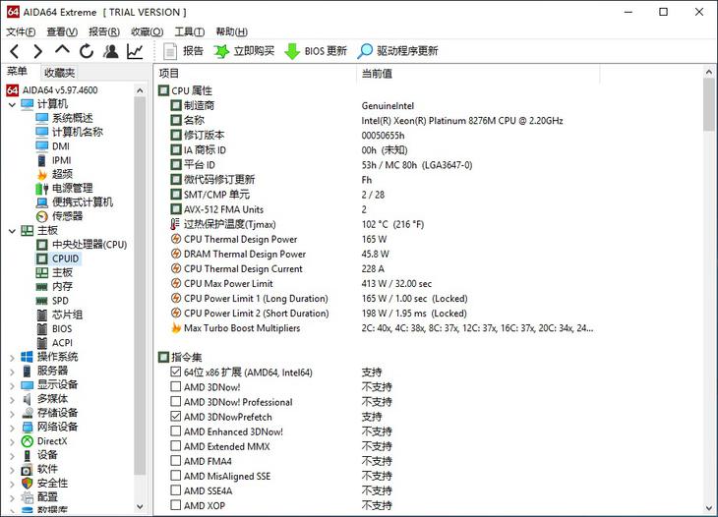This screenshot has width=718, height=517.
Task: Switch to the 菜单 tab
Action: pyautogui.click(x=17, y=72)
